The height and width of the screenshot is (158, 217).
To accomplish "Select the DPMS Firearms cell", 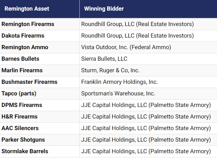I will (x=22, y=105).
